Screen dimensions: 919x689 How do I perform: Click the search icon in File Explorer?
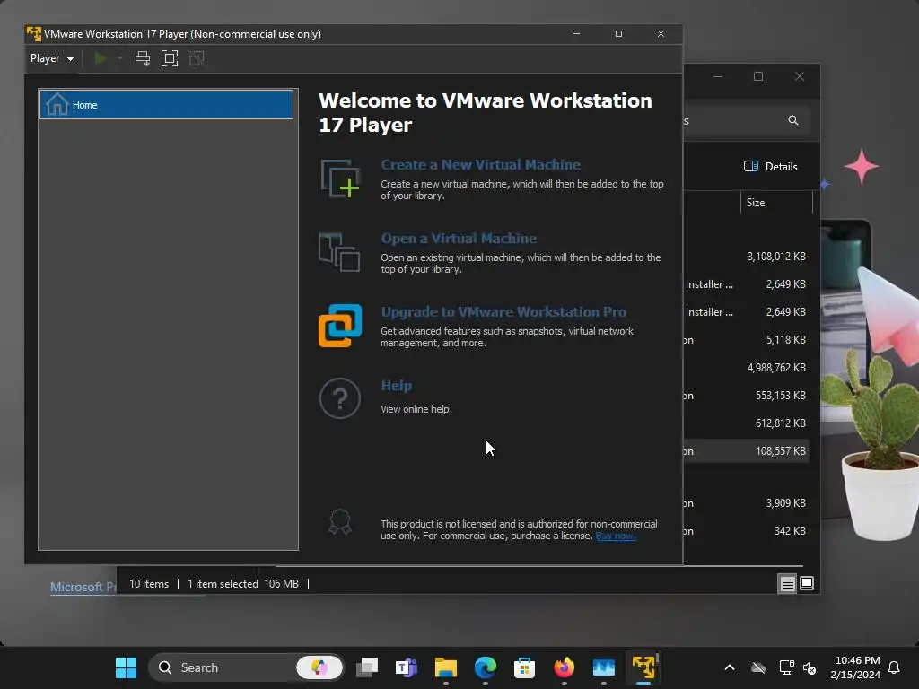(793, 120)
